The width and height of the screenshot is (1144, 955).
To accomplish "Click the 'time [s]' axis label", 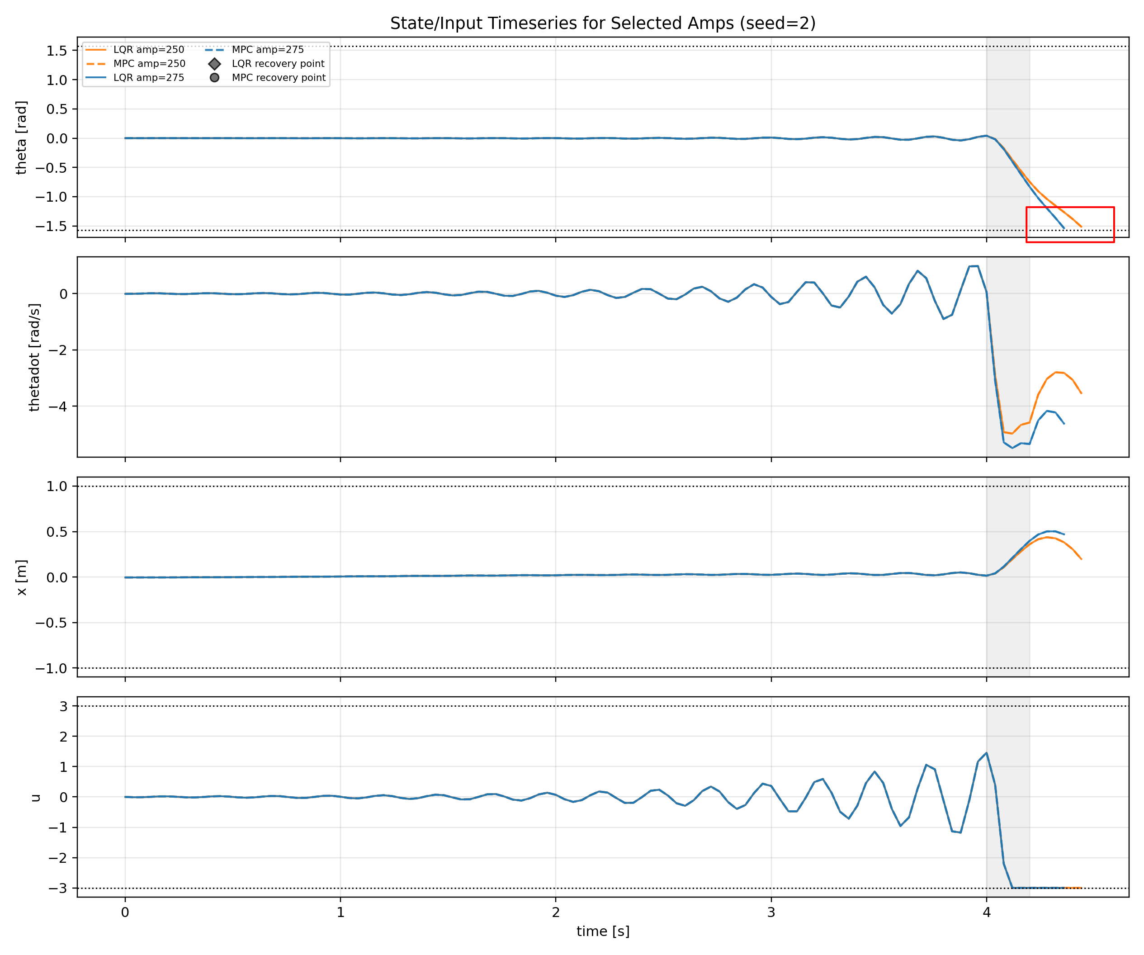I will [602, 931].
